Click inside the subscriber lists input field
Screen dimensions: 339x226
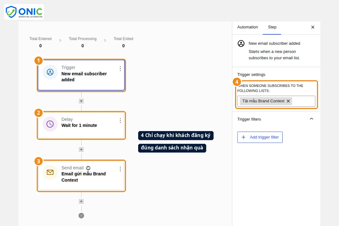(276, 101)
